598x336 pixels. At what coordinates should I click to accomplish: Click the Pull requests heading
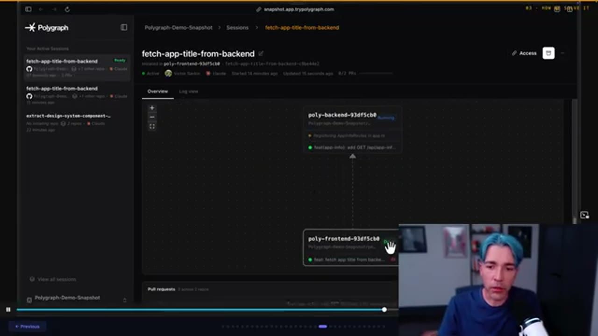point(161,289)
